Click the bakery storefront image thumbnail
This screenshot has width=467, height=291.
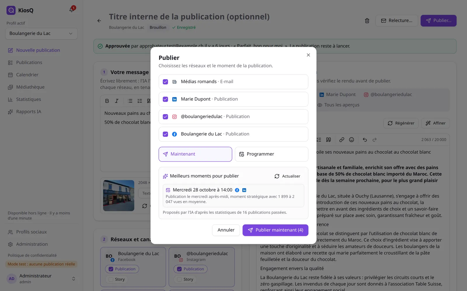119,196
